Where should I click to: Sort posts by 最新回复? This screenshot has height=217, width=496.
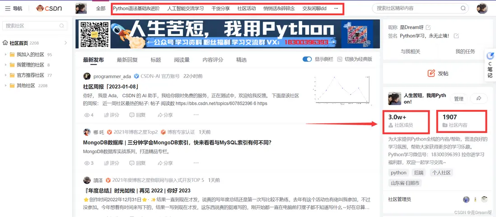pos(127,59)
